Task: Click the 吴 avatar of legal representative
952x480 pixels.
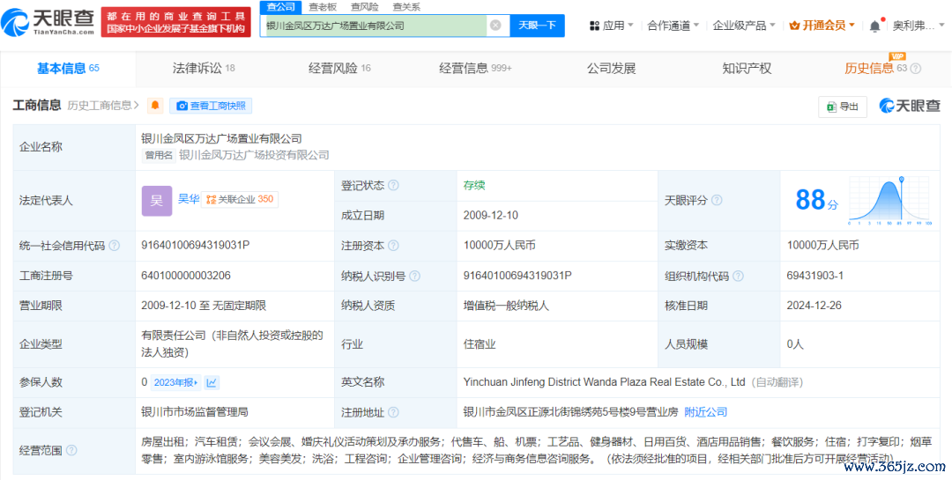Action: click(x=157, y=201)
